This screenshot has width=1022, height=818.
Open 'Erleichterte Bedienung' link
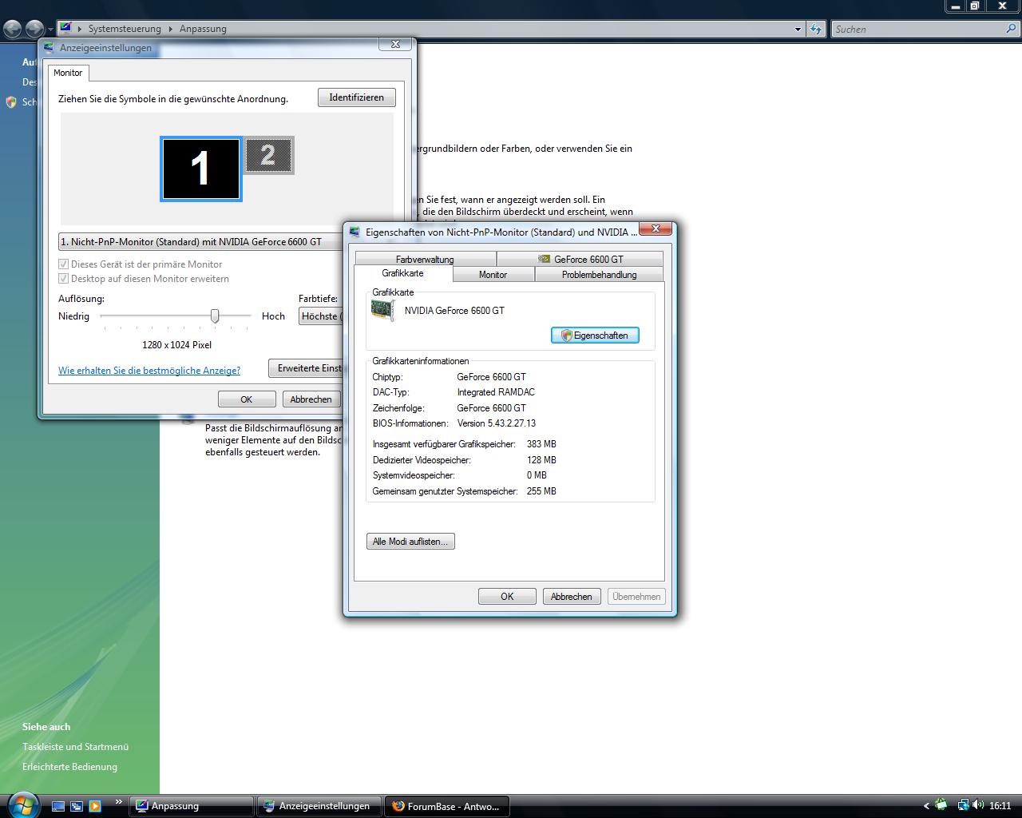click(x=69, y=767)
